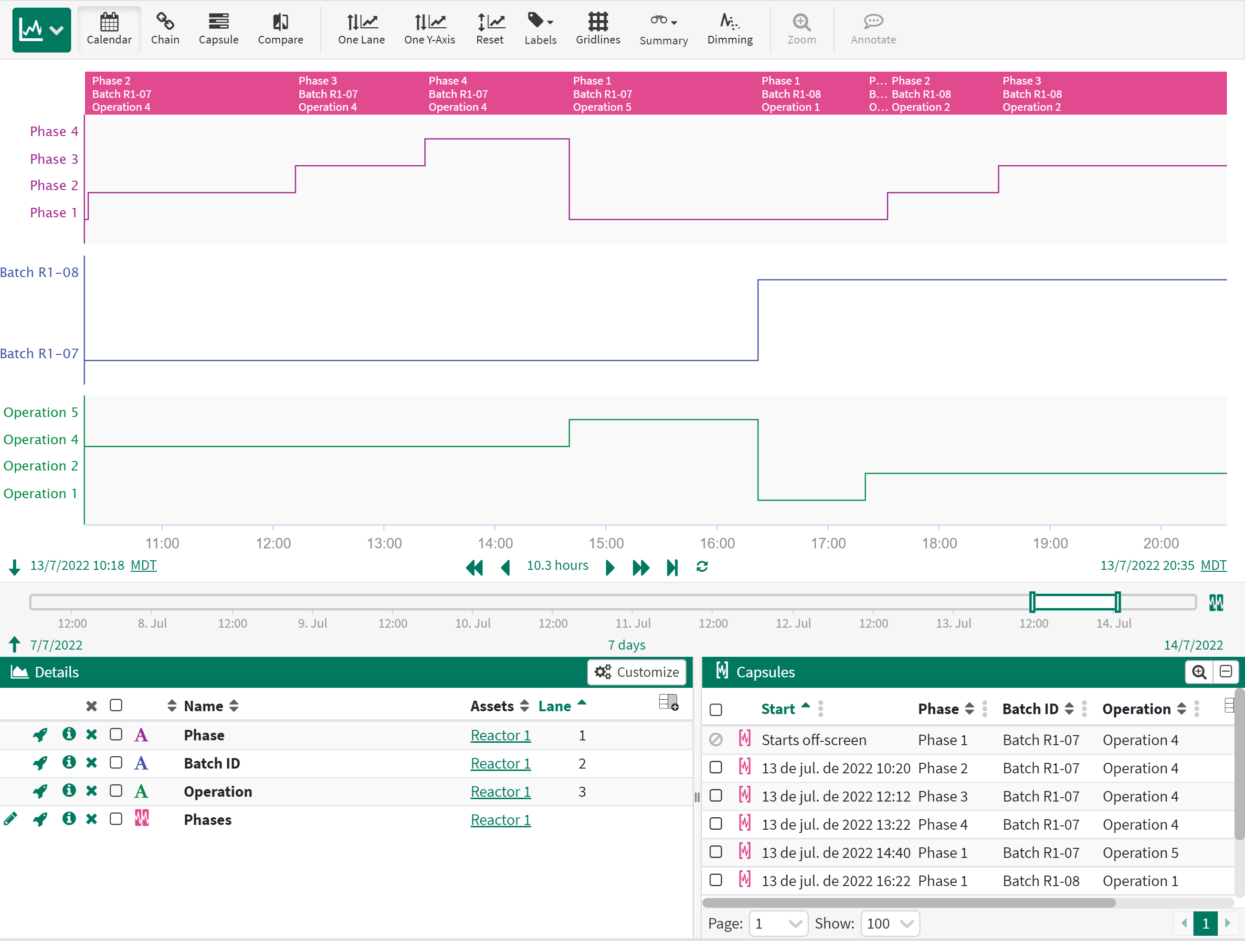The image size is (1245, 941).
Task: Refresh the display range icon
Action: click(701, 567)
